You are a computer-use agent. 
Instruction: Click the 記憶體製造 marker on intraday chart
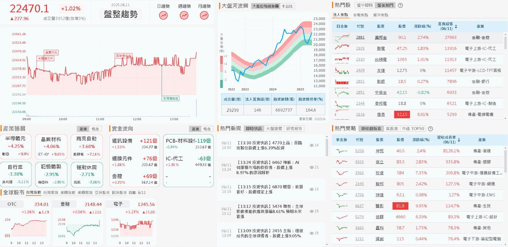pyautogui.click(x=171, y=98)
